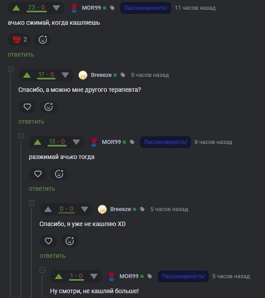Downvote Breeeze's comment rated 0 - 0

click(x=85, y=209)
